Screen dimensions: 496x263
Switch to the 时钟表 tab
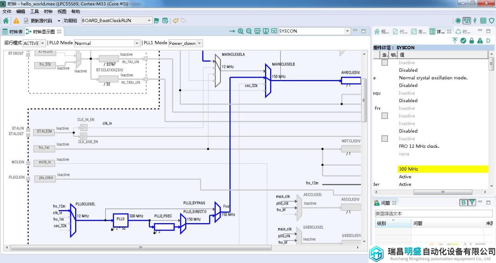tap(13, 32)
